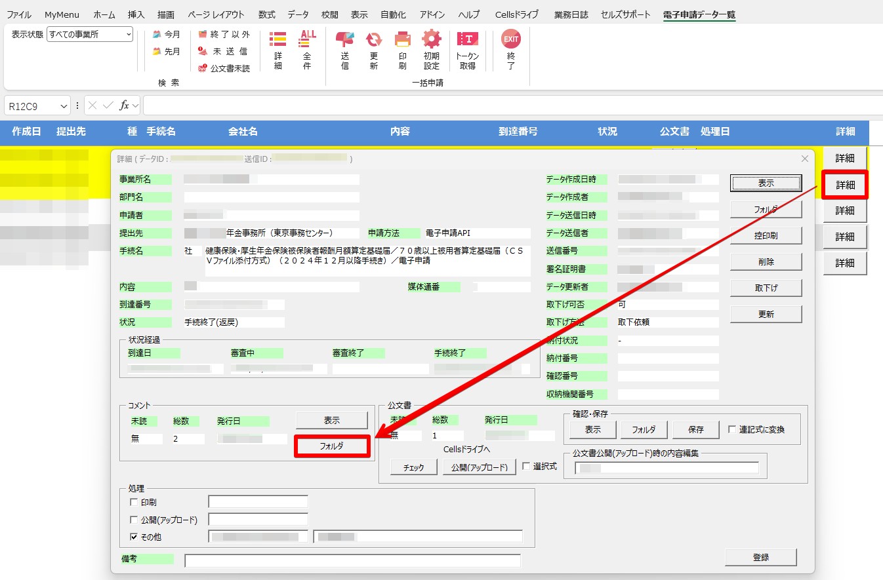Open the Cellsドライブ ribbon tab

tap(517, 14)
